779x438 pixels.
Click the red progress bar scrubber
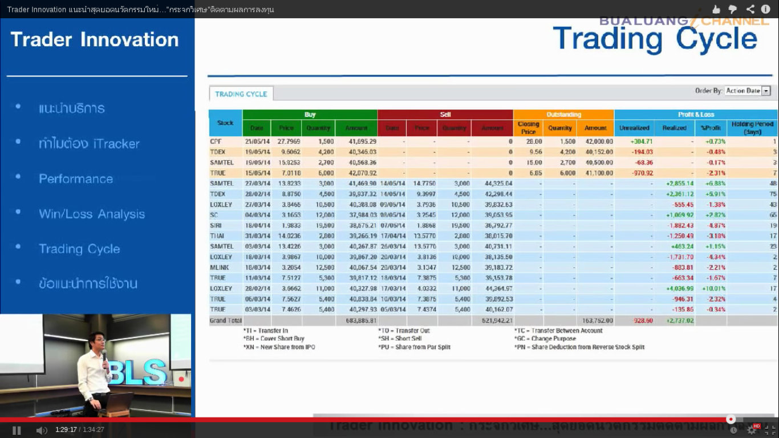[731, 419]
